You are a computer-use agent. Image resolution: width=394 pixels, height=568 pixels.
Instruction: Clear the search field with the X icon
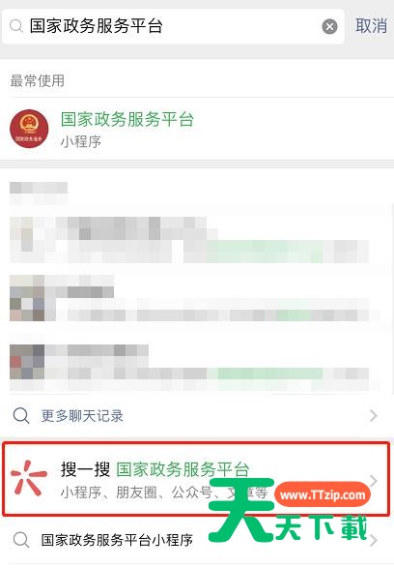point(329,26)
